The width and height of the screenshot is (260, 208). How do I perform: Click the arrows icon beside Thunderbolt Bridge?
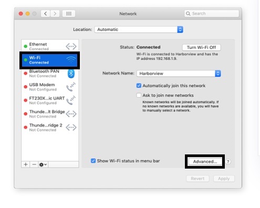click(71, 114)
